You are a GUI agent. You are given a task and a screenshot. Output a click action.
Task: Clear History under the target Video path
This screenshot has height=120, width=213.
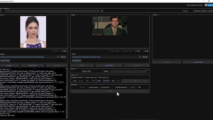77,61
